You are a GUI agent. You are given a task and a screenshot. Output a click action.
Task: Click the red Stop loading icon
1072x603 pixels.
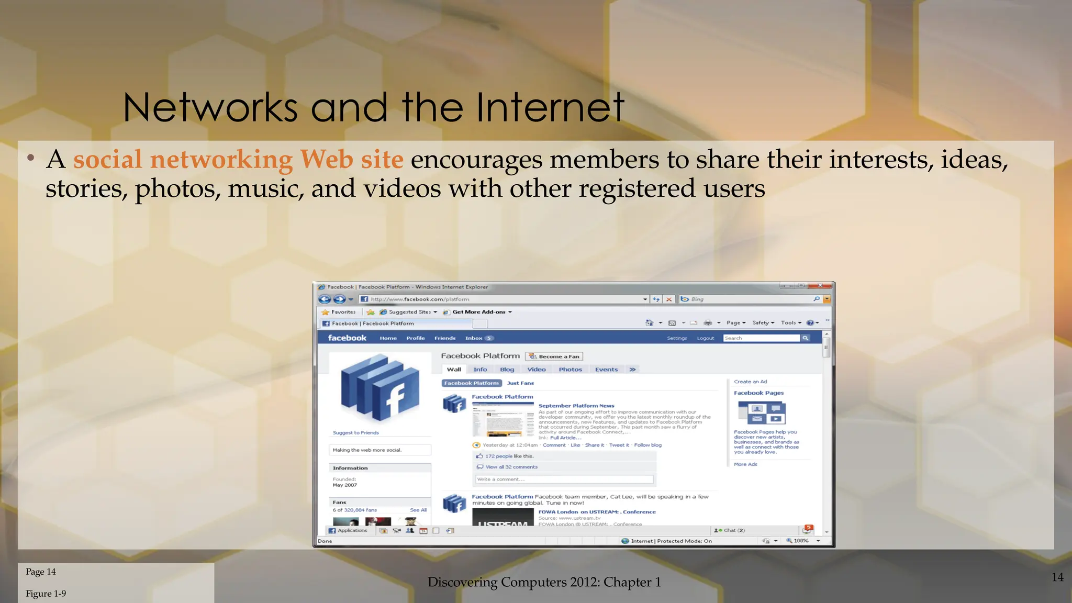(x=669, y=299)
